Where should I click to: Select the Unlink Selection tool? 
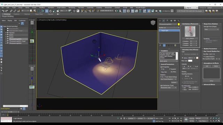pos(15,11)
